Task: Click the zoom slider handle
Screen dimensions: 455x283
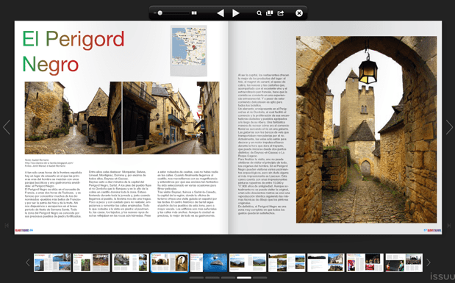Action: click(160, 13)
